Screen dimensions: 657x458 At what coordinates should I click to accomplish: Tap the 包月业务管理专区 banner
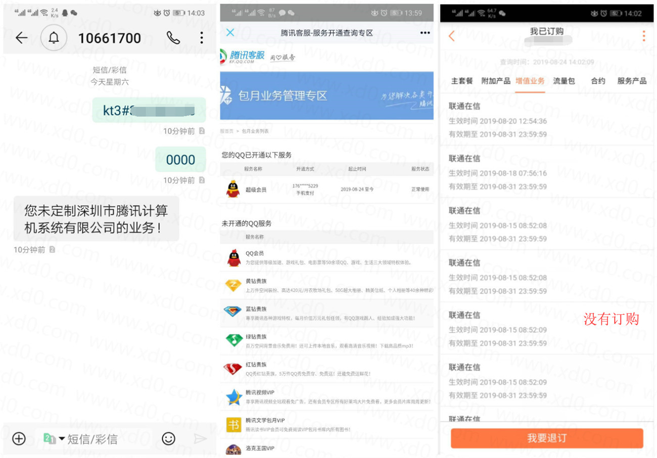(x=326, y=95)
